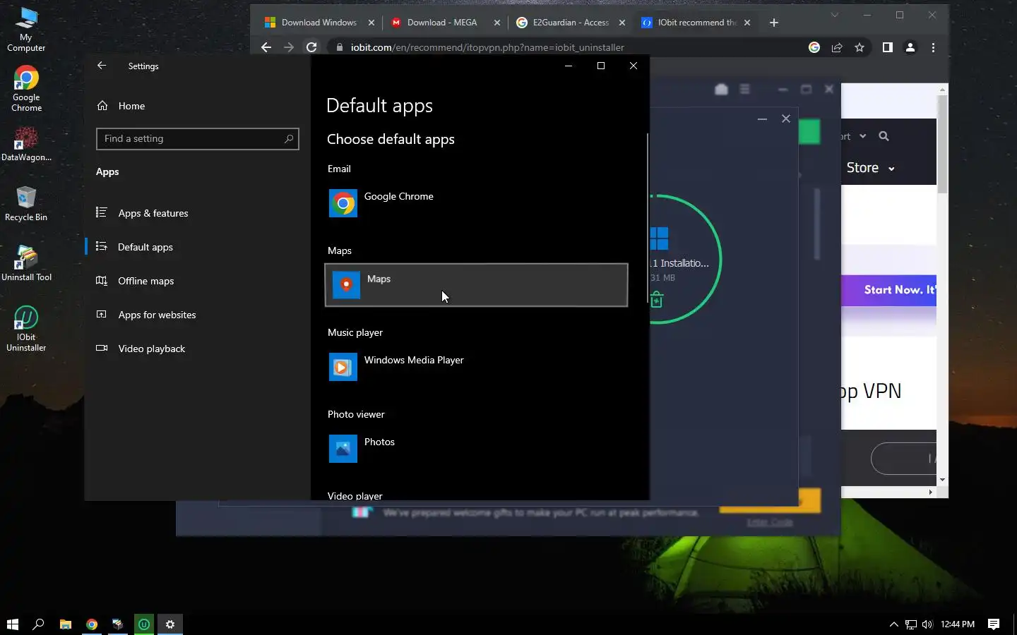Show hidden tray icons chevron

(x=893, y=624)
